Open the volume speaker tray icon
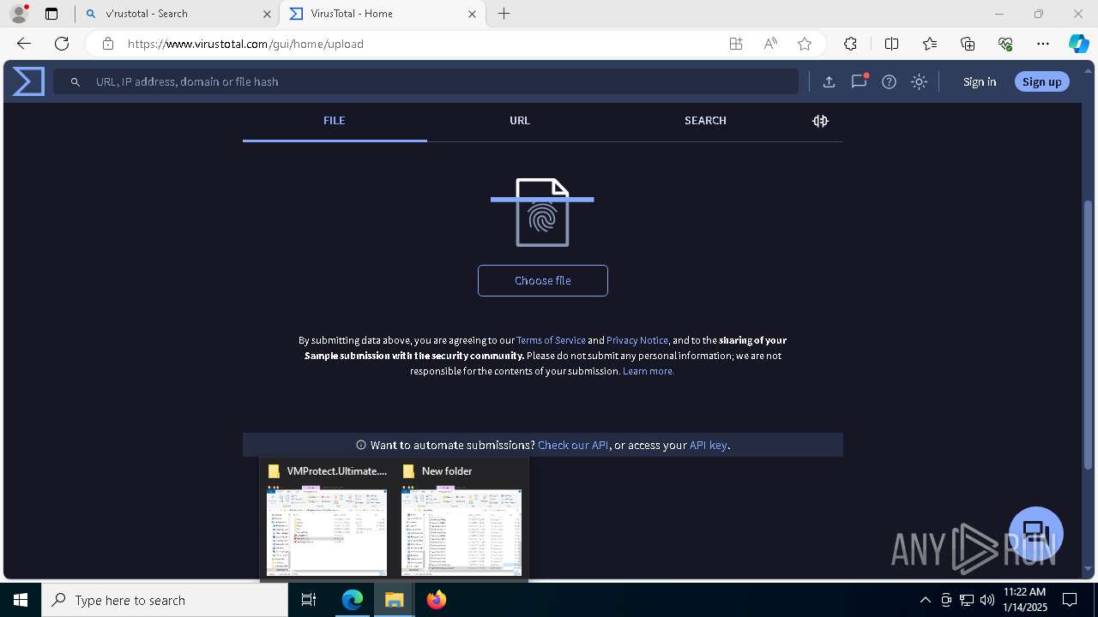 (x=987, y=600)
